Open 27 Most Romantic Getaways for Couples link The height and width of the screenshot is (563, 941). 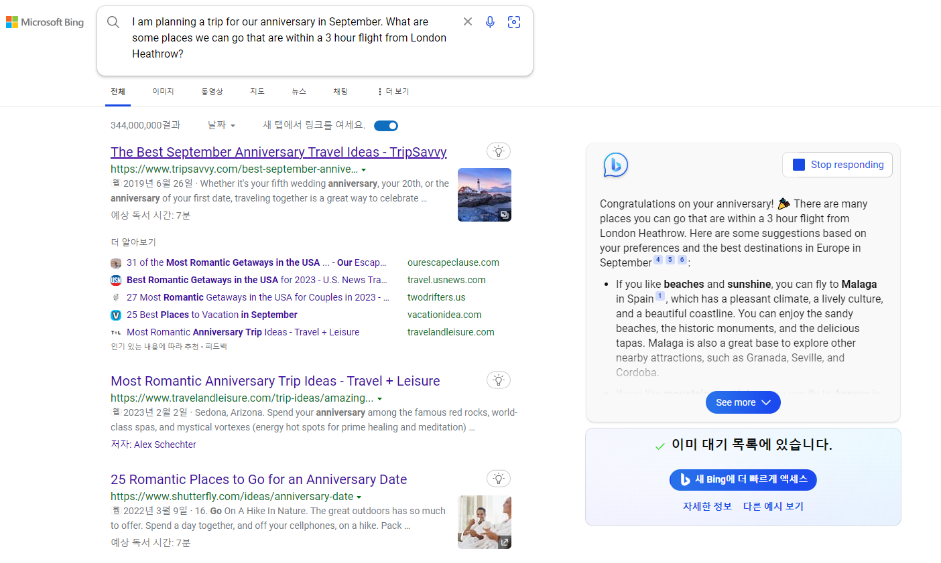tap(258, 297)
